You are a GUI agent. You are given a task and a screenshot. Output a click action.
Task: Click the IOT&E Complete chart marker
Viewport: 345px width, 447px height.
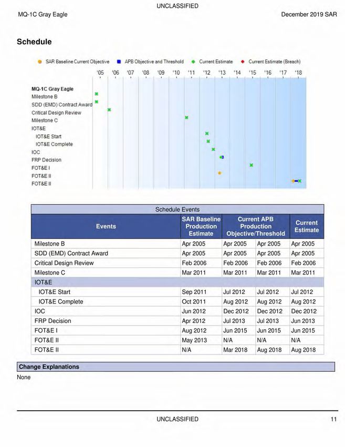(208, 141)
